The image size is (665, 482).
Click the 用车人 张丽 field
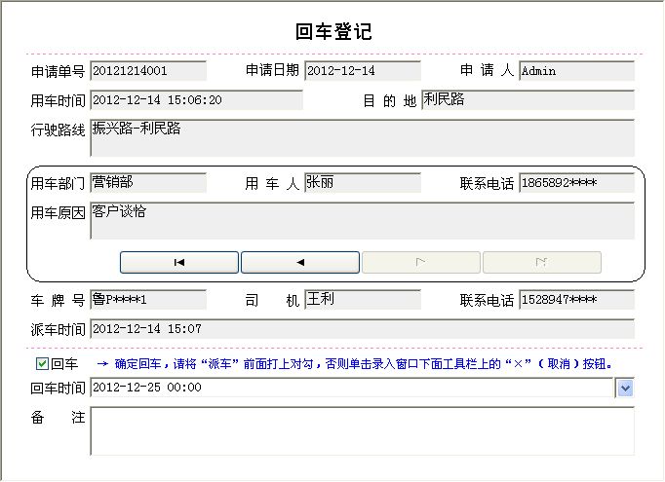[363, 183]
